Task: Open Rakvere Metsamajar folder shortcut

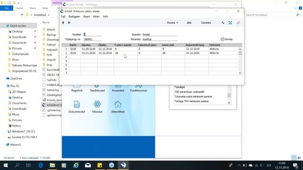Action: [24, 65]
